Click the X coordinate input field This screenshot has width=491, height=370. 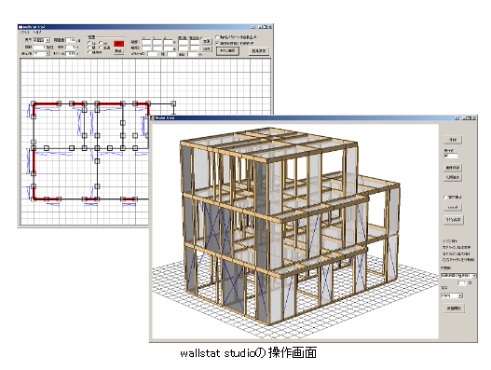pos(146,42)
